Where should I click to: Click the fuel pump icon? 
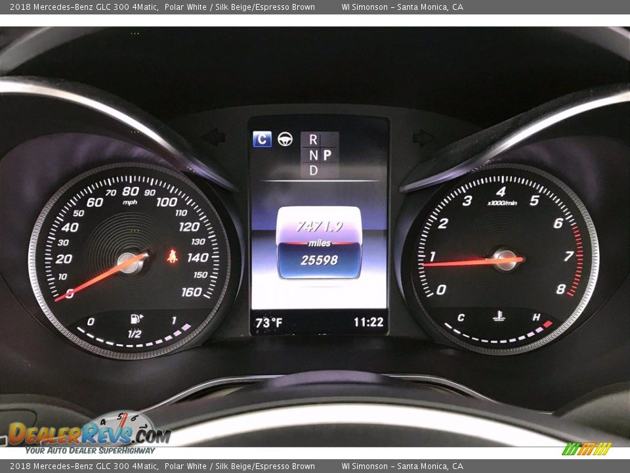pos(136,319)
